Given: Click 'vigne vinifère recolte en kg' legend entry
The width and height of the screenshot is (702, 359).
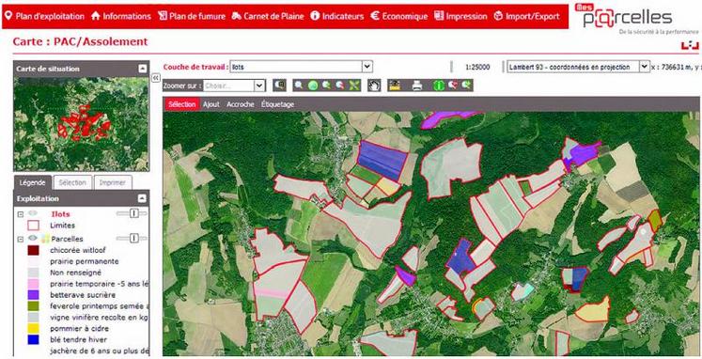Looking at the screenshot, I should [x=99, y=318].
